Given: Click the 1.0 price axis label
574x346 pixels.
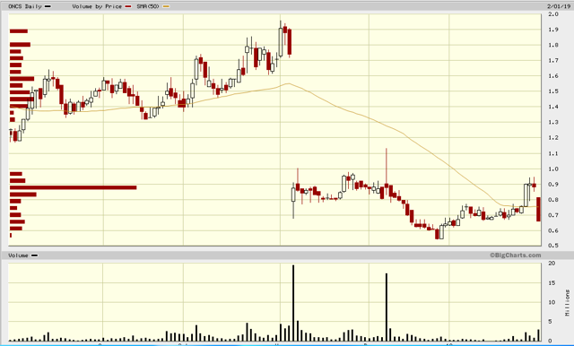Looking at the screenshot, I should (x=553, y=169).
